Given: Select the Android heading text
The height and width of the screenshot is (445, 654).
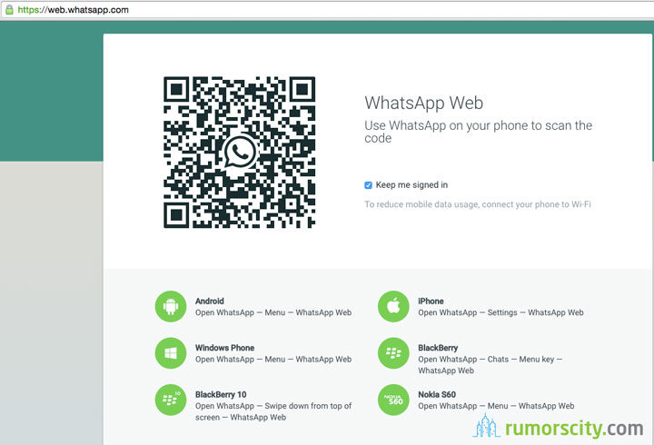Looking at the screenshot, I should (210, 302).
